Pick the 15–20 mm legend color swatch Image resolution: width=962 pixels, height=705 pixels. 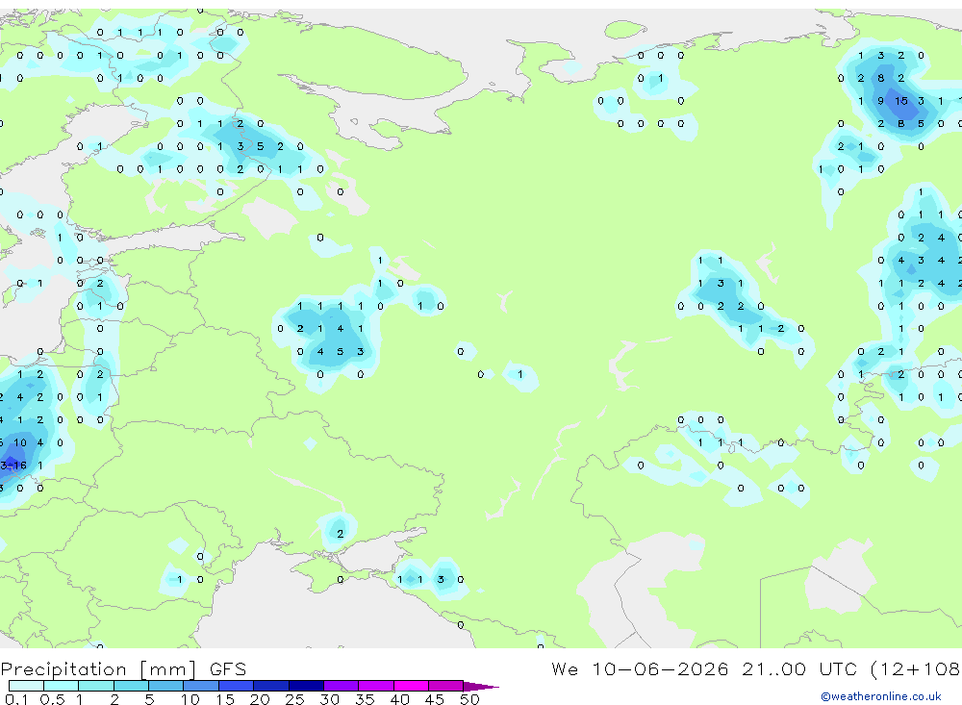pyautogui.click(x=237, y=686)
